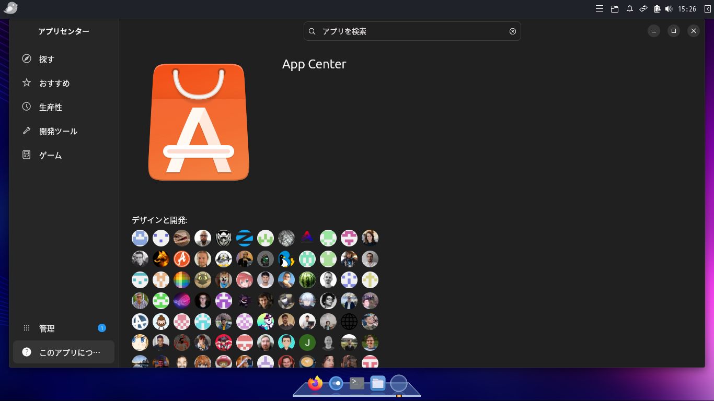This screenshot has width=714, height=401.
Task: Launch Firefox from the dock
Action: (315, 384)
